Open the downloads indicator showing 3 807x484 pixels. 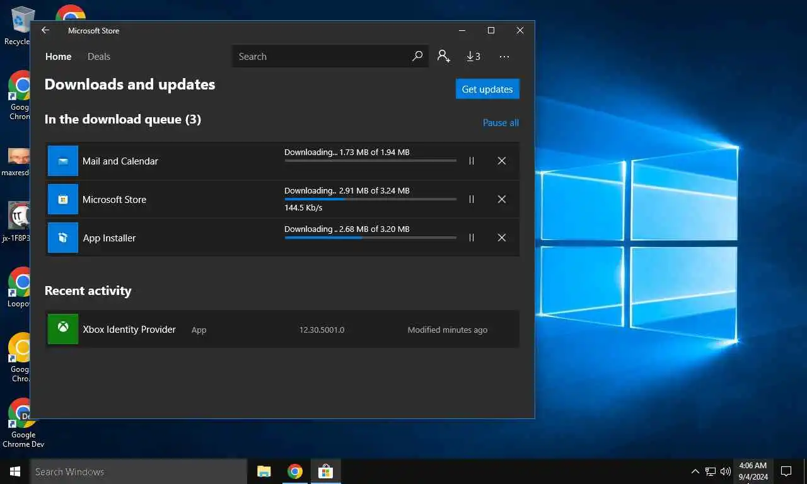coord(473,56)
